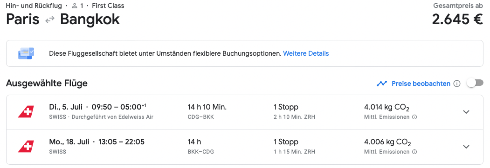
Task: Click the 1 h 15 Min. ZRH layover
Action: pyautogui.click(x=294, y=152)
